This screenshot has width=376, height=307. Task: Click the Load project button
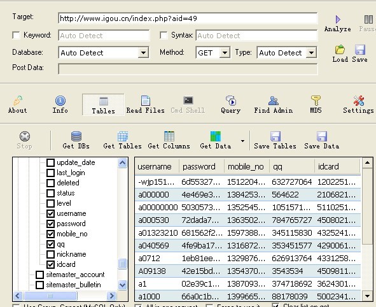[340, 54]
